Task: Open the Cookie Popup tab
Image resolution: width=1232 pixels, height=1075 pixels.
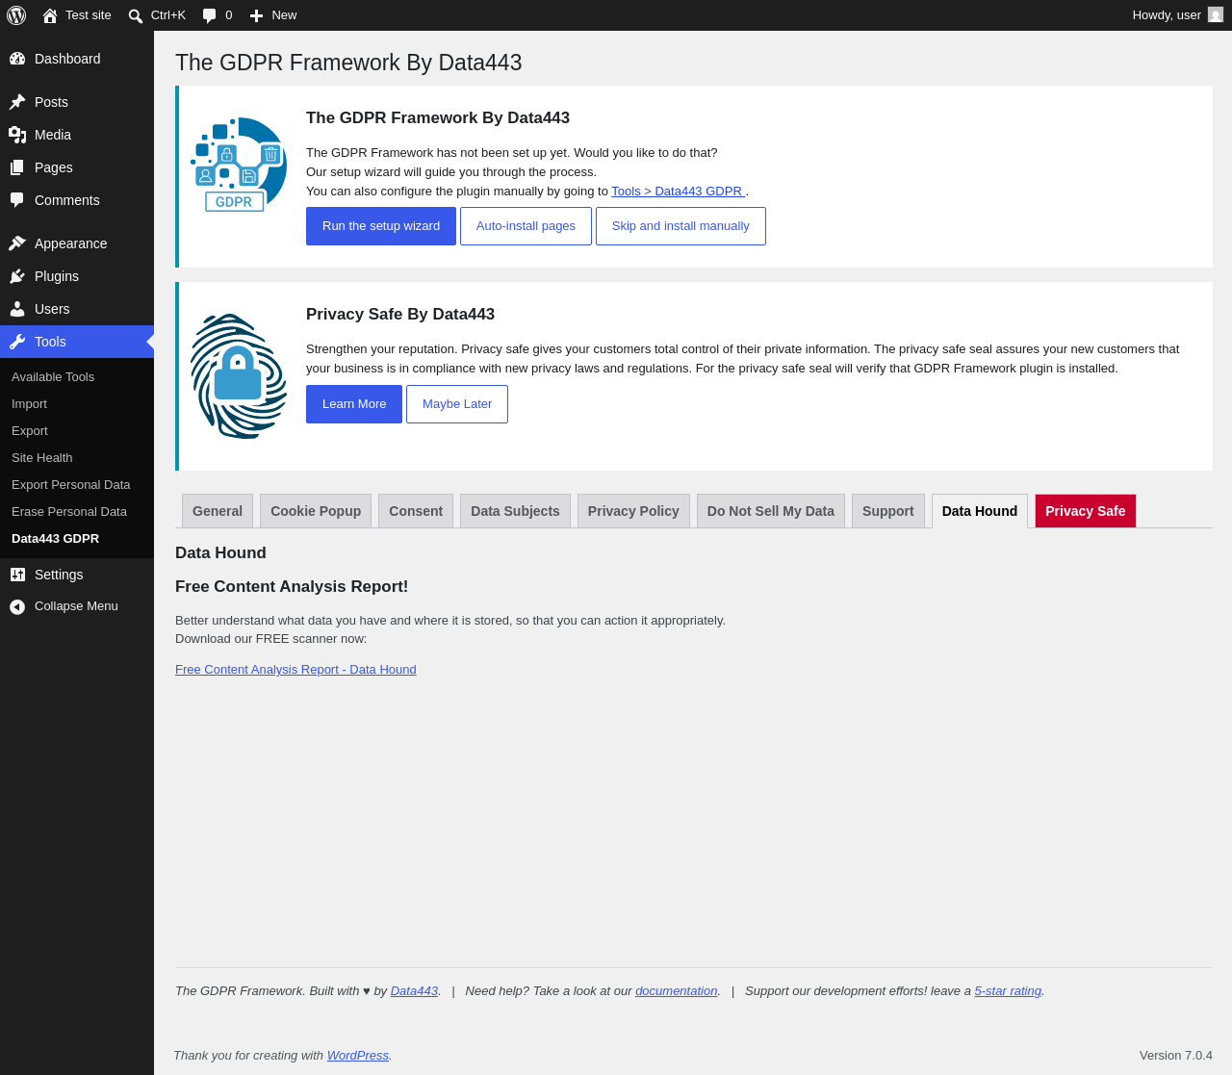Action: [316, 511]
